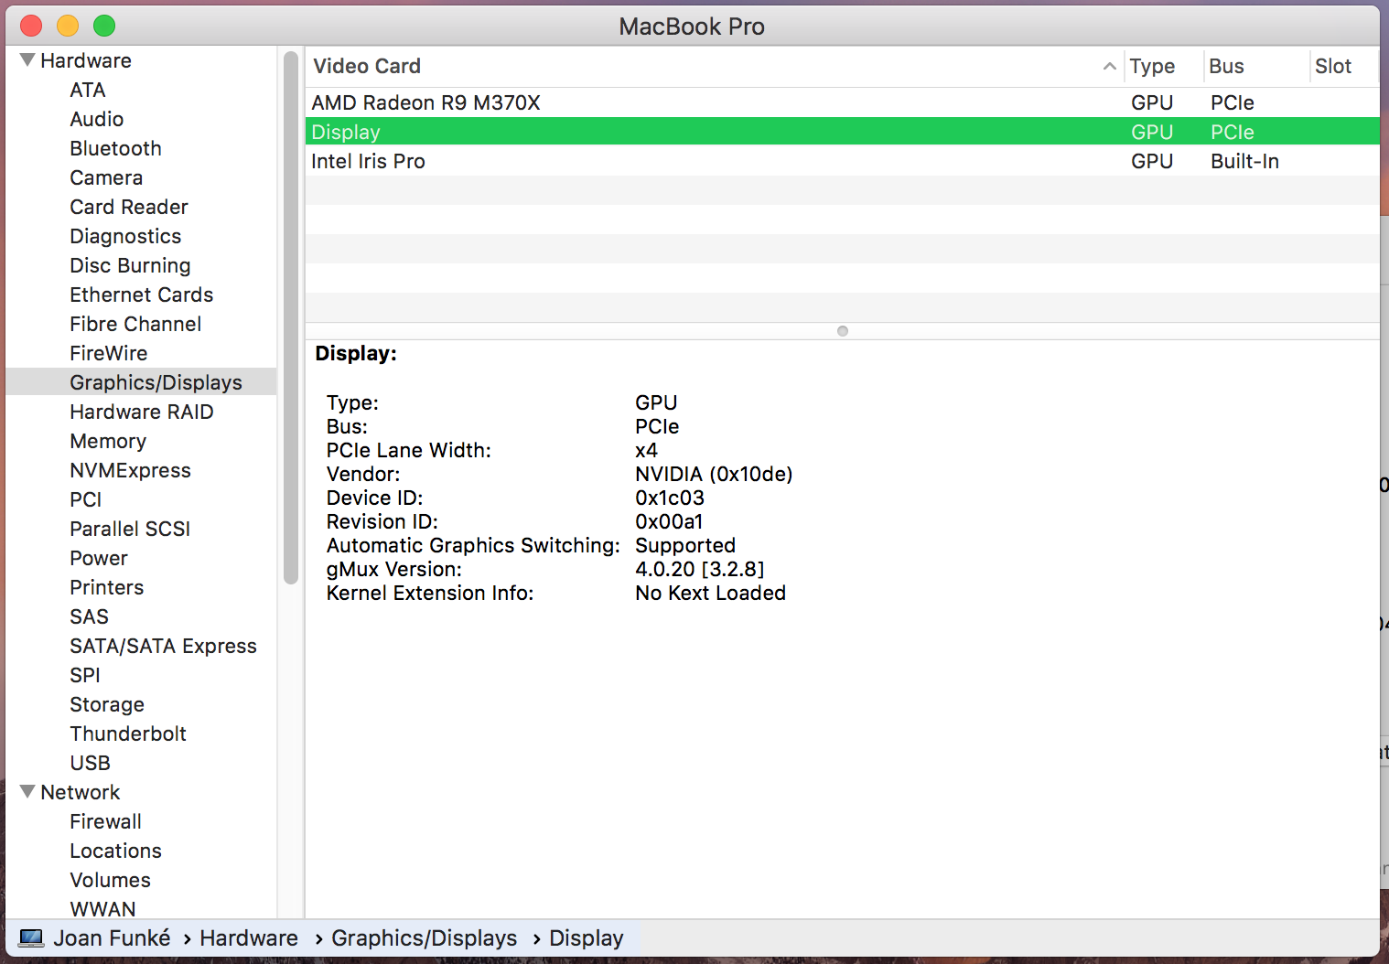This screenshot has width=1389, height=964.
Task: Open FireWire info
Action: point(109,353)
